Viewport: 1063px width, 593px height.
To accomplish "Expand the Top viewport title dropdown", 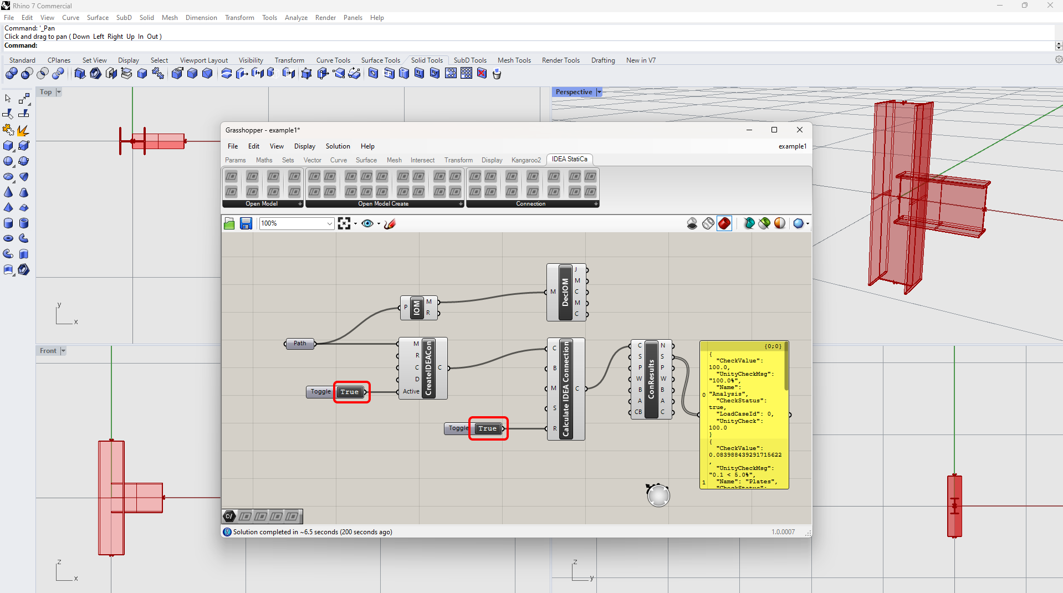I will pyautogui.click(x=59, y=92).
